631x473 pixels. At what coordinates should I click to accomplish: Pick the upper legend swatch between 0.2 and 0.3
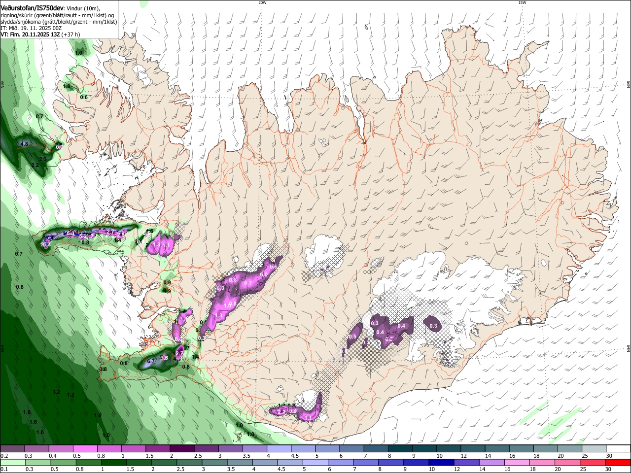coord(12,448)
